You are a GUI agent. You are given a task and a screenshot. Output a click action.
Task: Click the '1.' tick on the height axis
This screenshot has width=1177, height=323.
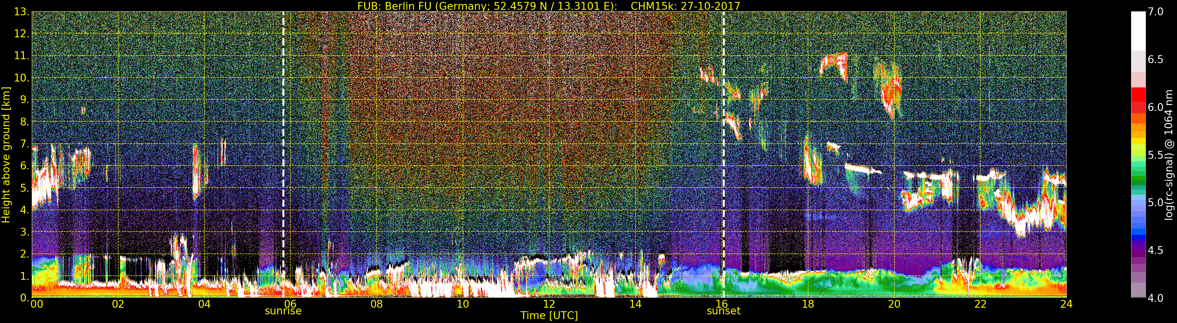tap(25, 276)
